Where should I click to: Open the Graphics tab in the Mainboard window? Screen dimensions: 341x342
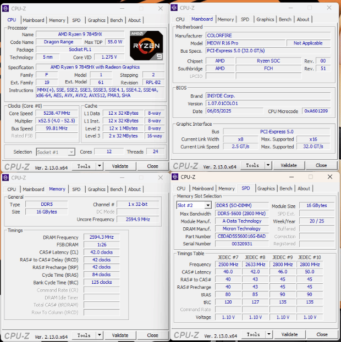265,19
